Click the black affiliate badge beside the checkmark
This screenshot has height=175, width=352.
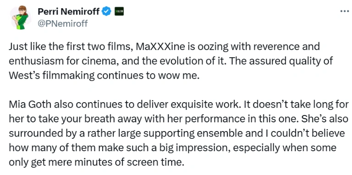click(119, 11)
